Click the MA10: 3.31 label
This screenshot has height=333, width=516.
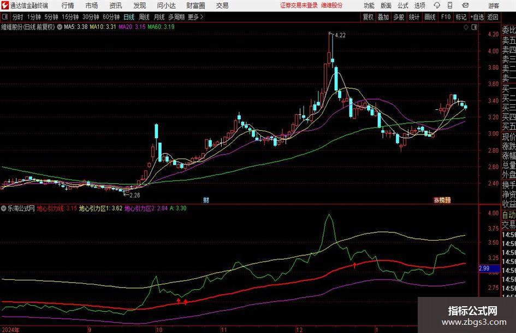[103, 27]
